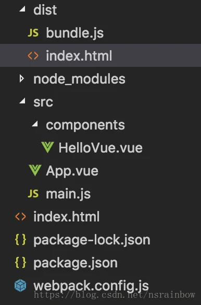Screen dimensions: 201x305
Task: Click the Vue icon beside HelloVue.vue
Action: (x=47, y=147)
